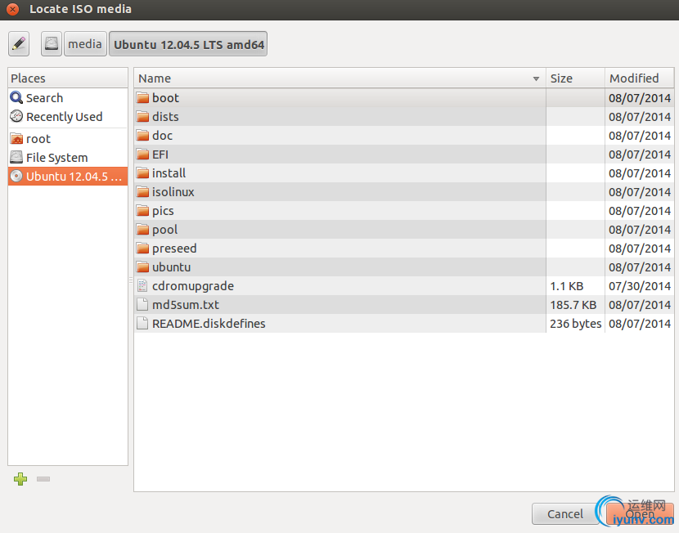679x533 pixels.
Task: Select the cdromupgrade file name
Action: pyautogui.click(x=193, y=286)
